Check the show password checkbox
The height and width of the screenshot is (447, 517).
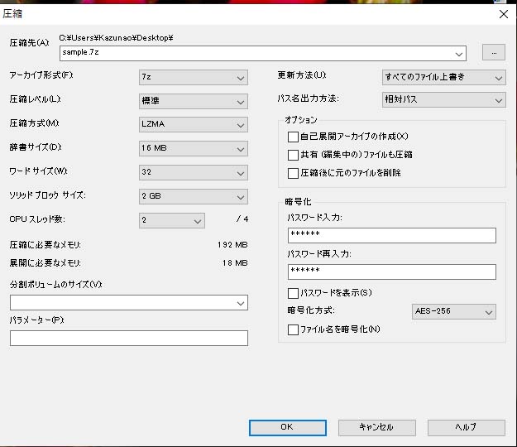tap(293, 293)
